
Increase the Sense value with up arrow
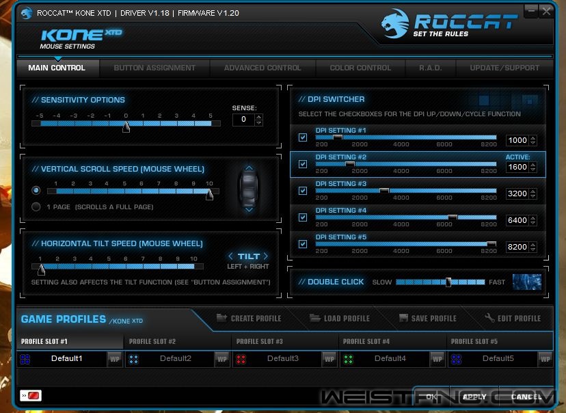[258, 117]
